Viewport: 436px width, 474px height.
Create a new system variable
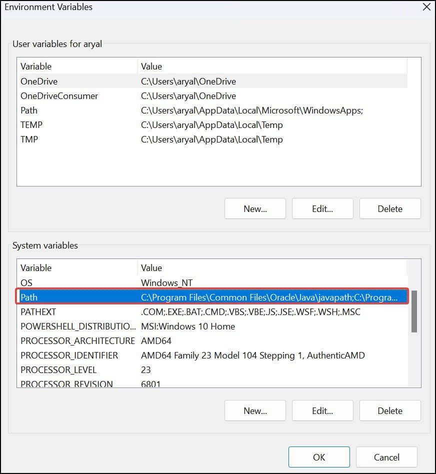click(x=255, y=410)
